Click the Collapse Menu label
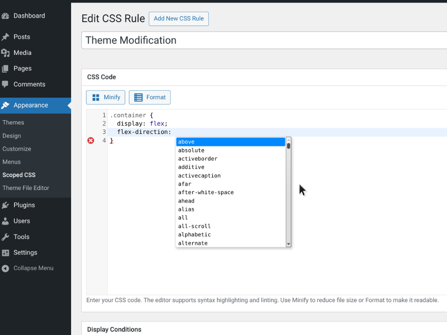 pos(34,268)
